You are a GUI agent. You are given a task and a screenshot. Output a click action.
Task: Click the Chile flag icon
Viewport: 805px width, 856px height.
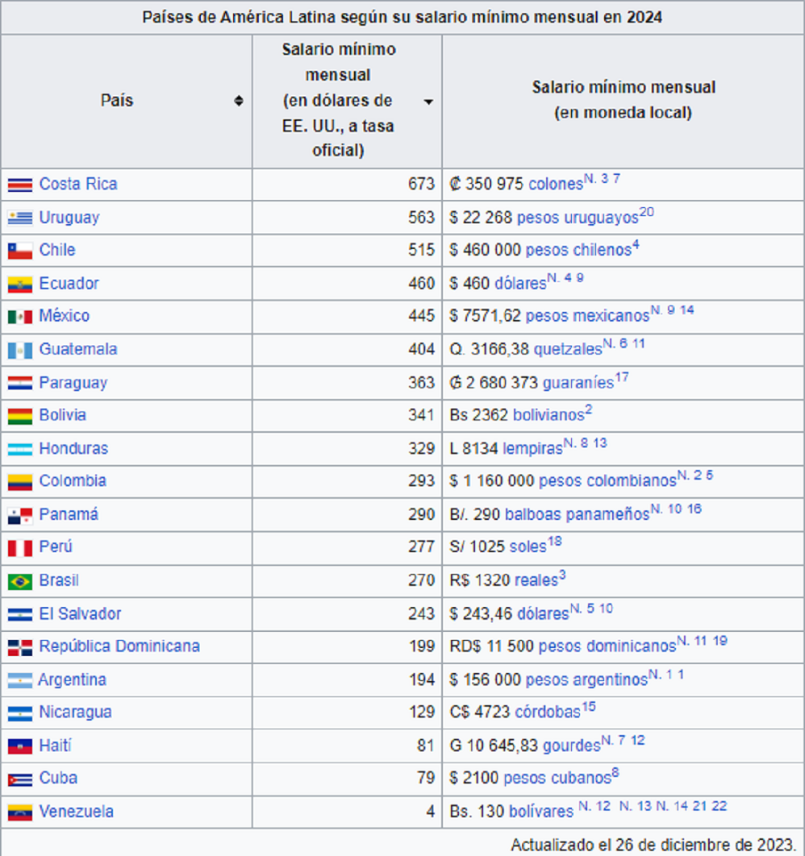coord(20,251)
